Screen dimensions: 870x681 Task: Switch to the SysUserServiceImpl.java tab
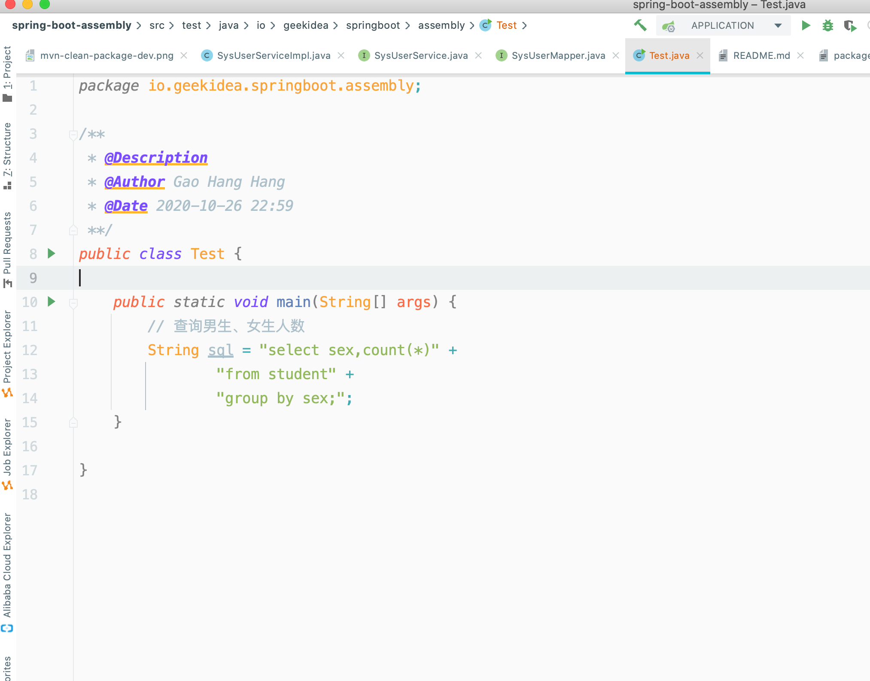273,55
